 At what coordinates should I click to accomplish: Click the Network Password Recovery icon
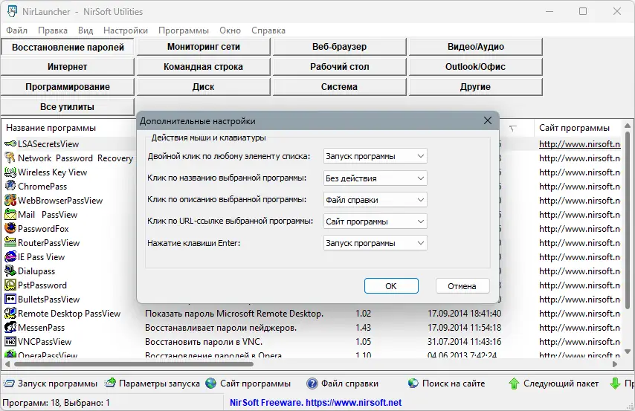[10, 158]
